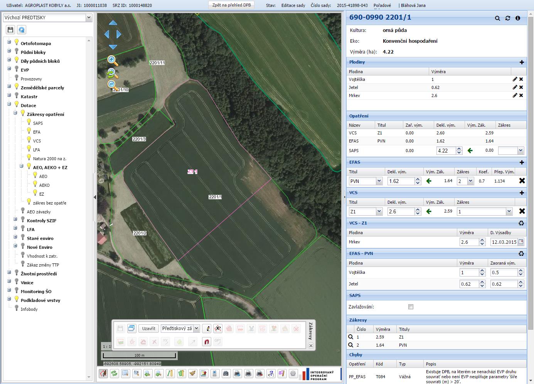Select the Infobody tree item
The height and width of the screenshot is (384, 534).
click(29, 309)
